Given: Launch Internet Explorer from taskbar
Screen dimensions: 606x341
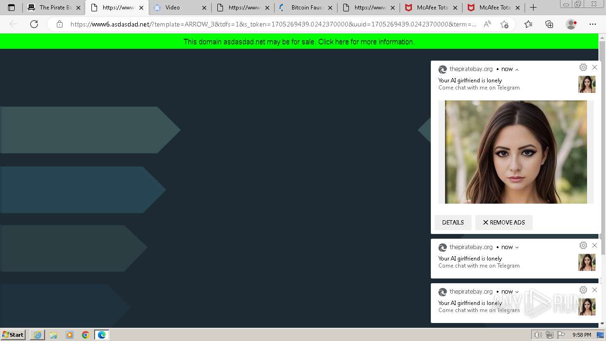Looking at the screenshot, I should click(37, 335).
